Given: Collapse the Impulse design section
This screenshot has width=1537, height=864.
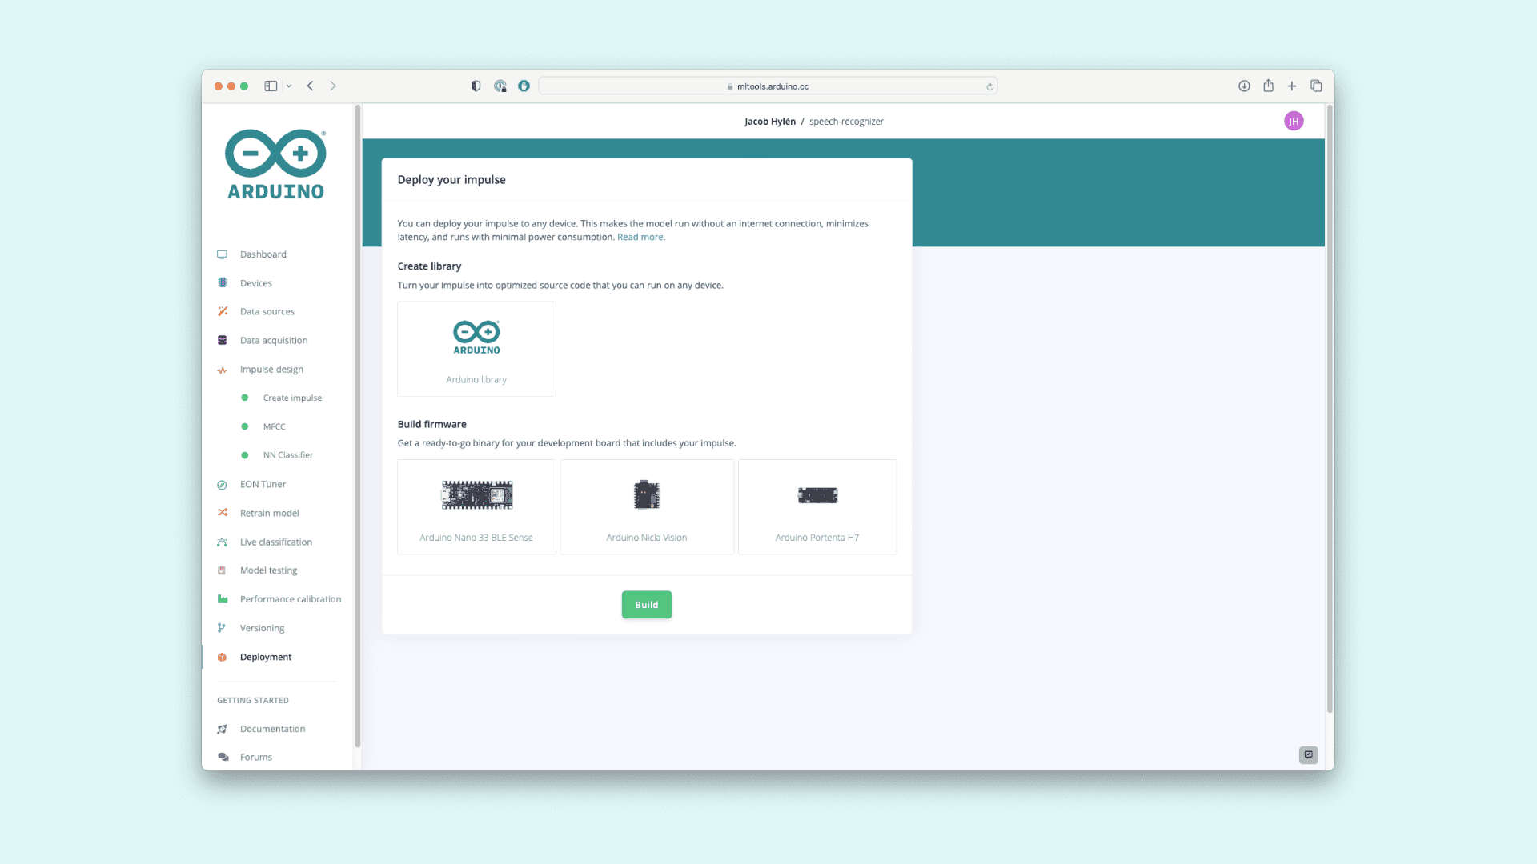Looking at the screenshot, I should pos(271,370).
